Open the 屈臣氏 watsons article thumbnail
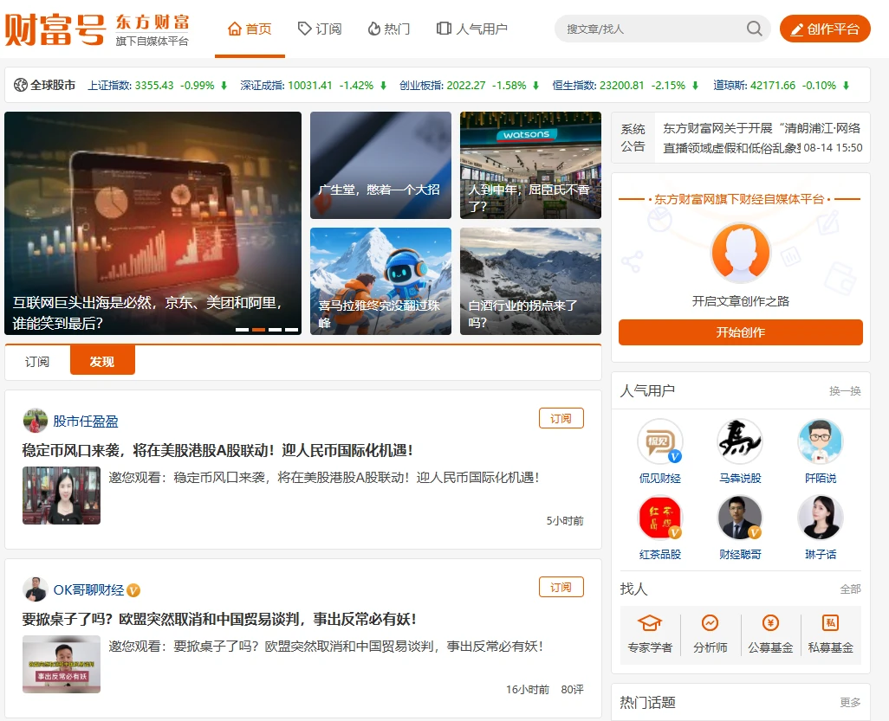889x721 pixels. (530, 165)
